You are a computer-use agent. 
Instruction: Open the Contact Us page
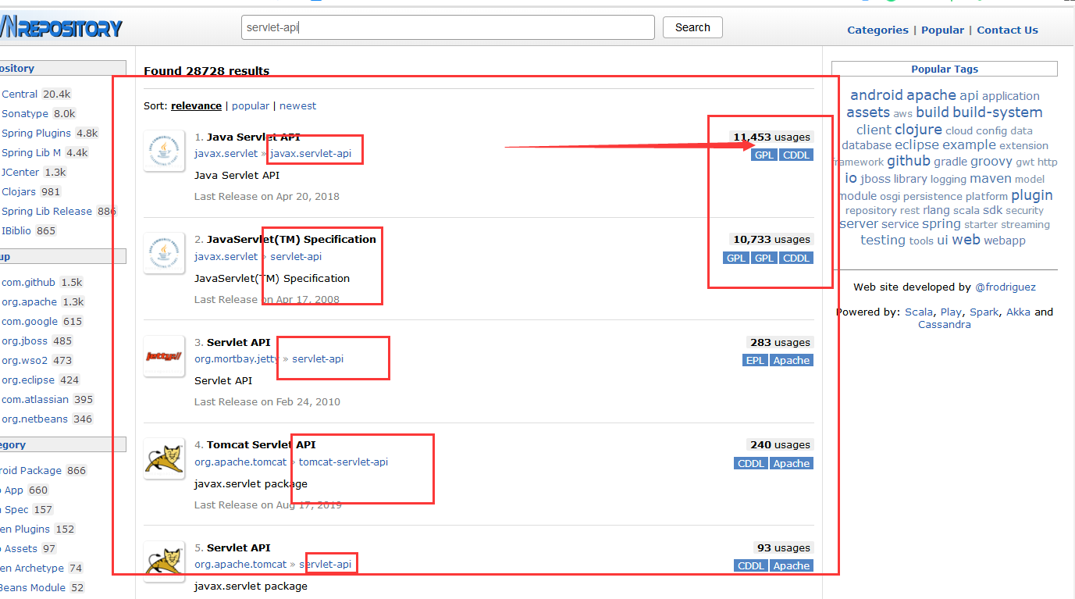(1007, 30)
